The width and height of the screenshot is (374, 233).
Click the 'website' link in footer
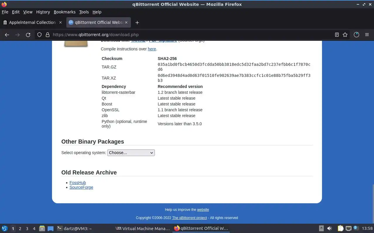pos(203,210)
